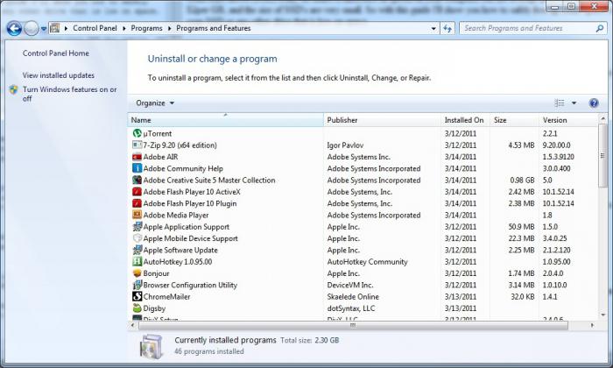Expand the address bar history dropdown
This screenshot has height=368, width=613.
click(433, 28)
